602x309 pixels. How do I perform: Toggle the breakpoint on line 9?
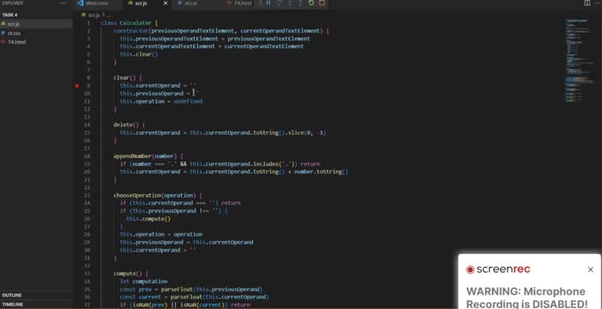[77, 86]
